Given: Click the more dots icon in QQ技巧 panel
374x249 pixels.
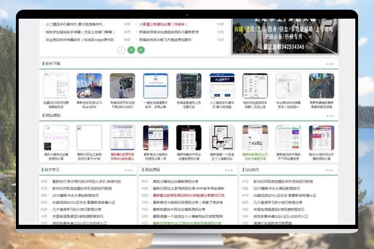Looking at the screenshot, I should click(x=330, y=170).
